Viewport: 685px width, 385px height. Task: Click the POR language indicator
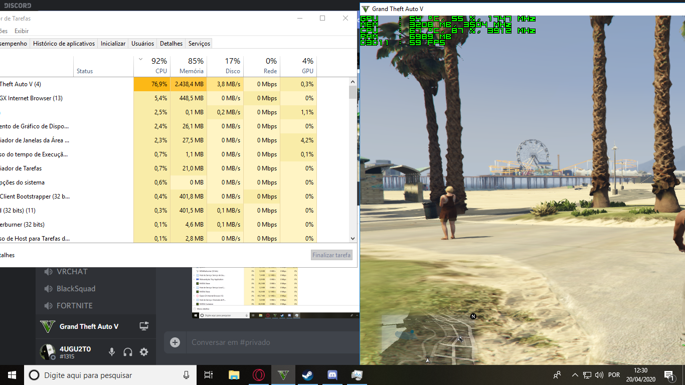614,375
